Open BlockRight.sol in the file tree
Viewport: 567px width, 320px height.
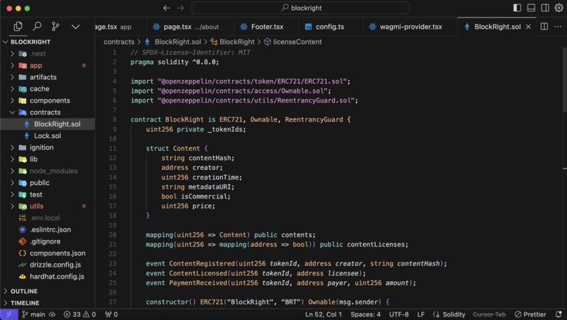point(47,124)
